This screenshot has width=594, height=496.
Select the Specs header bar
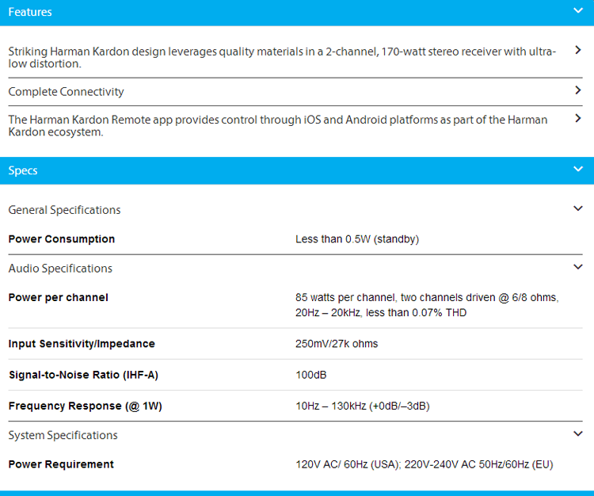297,170
